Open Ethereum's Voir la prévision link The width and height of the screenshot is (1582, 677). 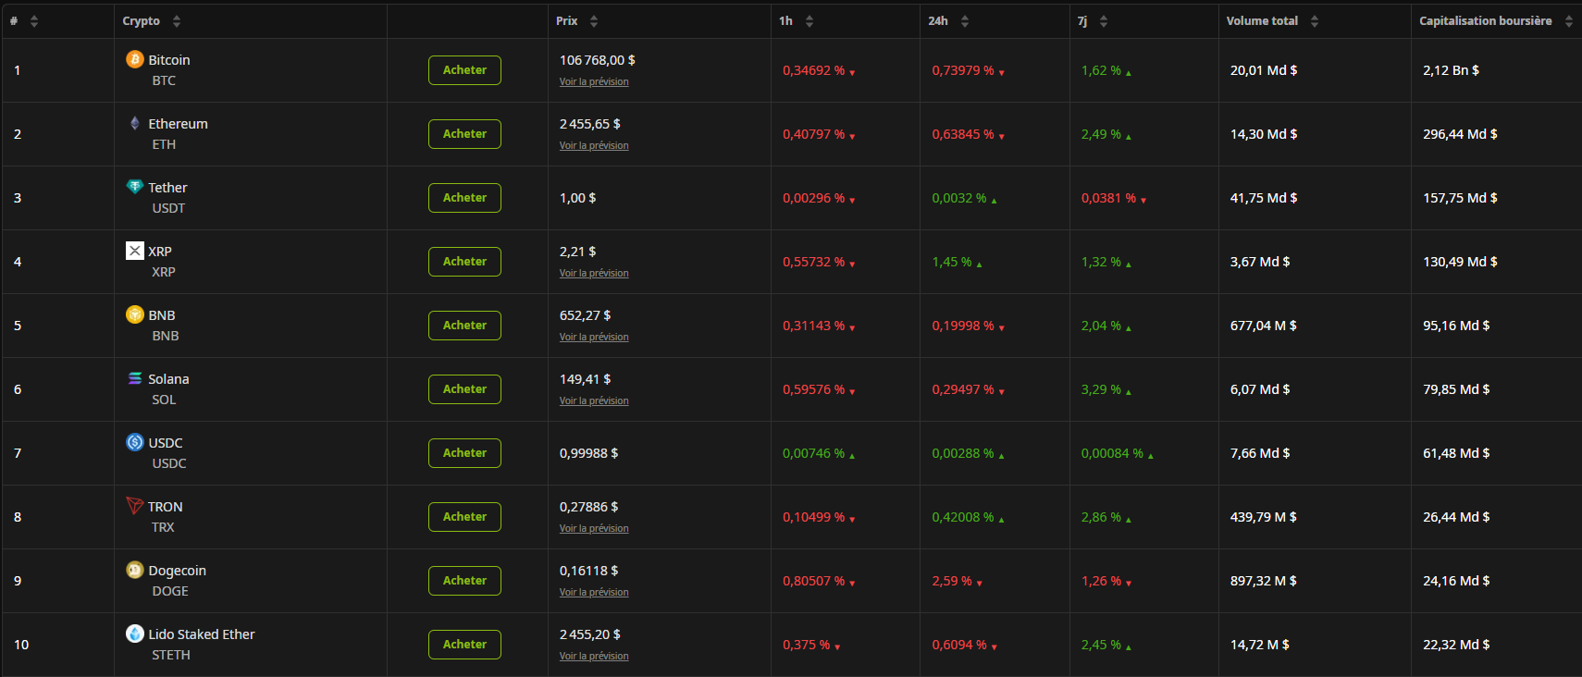(594, 145)
